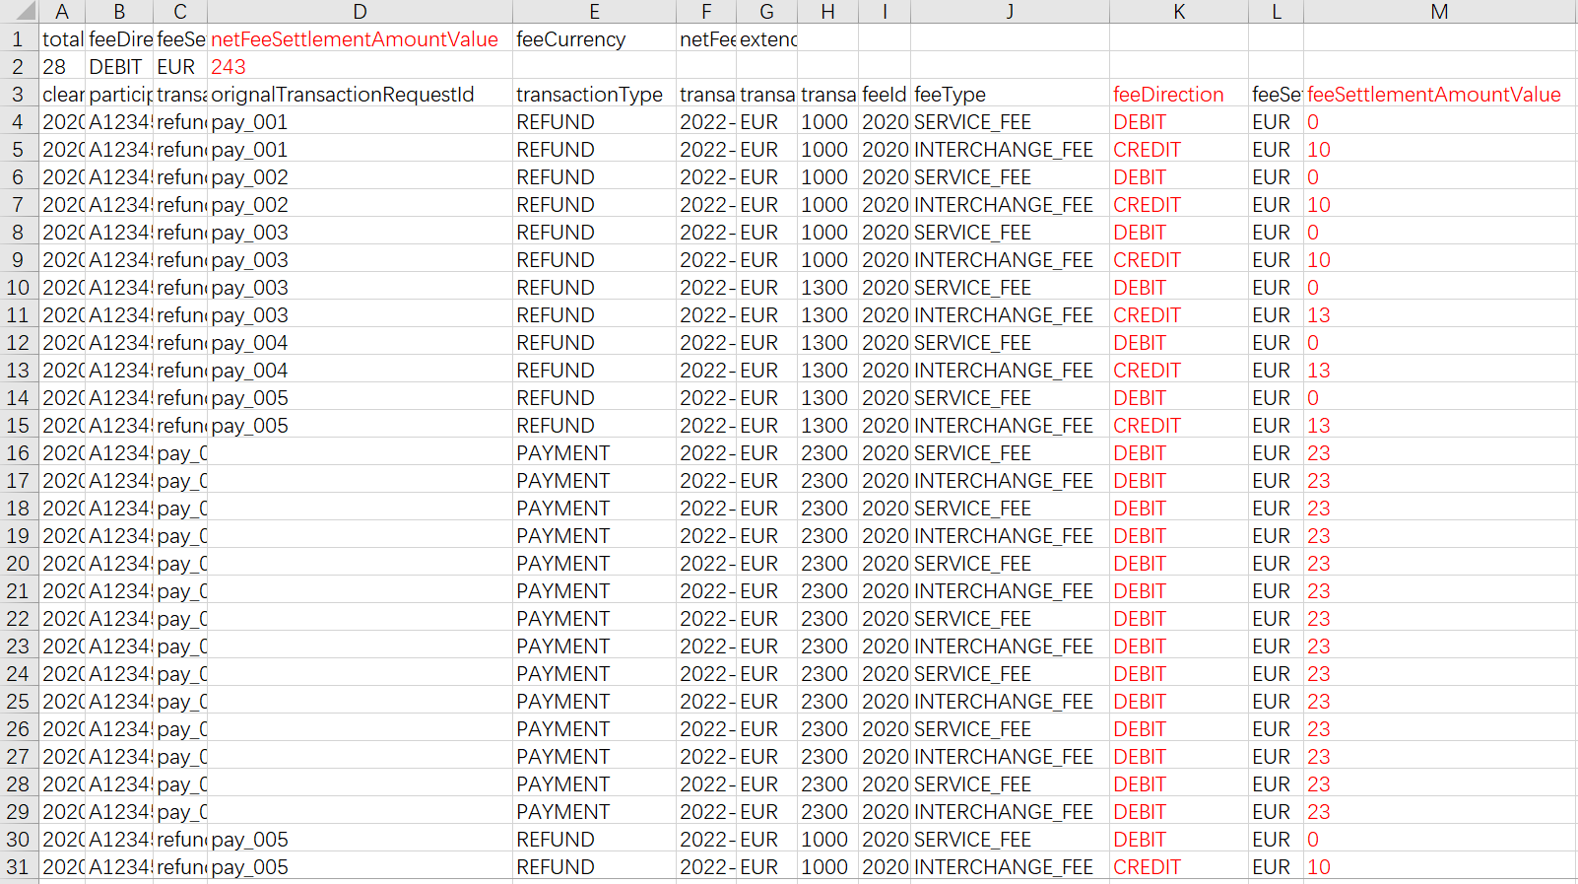
Task: Click the first PAYMENT cell in row 16
Action: [x=563, y=453]
